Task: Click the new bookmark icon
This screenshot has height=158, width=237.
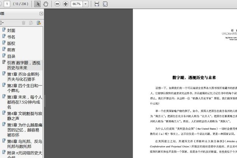Action: click(31, 23)
